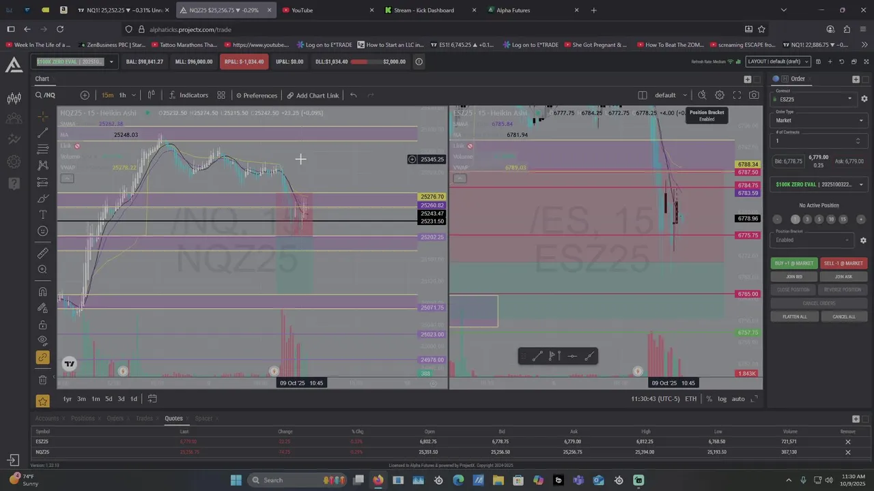Click the trash remove drawings icon
Image resolution: width=874 pixels, height=491 pixels.
[x=42, y=379]
